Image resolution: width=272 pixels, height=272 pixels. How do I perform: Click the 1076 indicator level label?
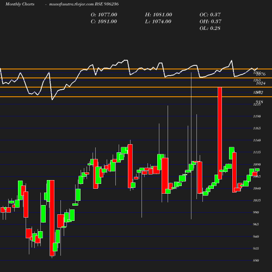pos(261,74)
